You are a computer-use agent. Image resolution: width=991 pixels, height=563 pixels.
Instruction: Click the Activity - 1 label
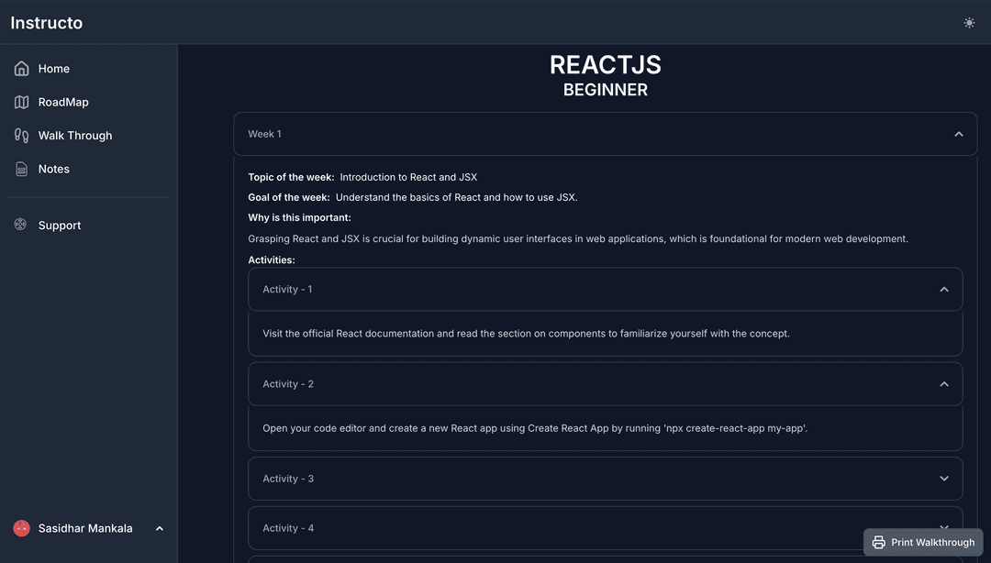[x=287, y=290]
